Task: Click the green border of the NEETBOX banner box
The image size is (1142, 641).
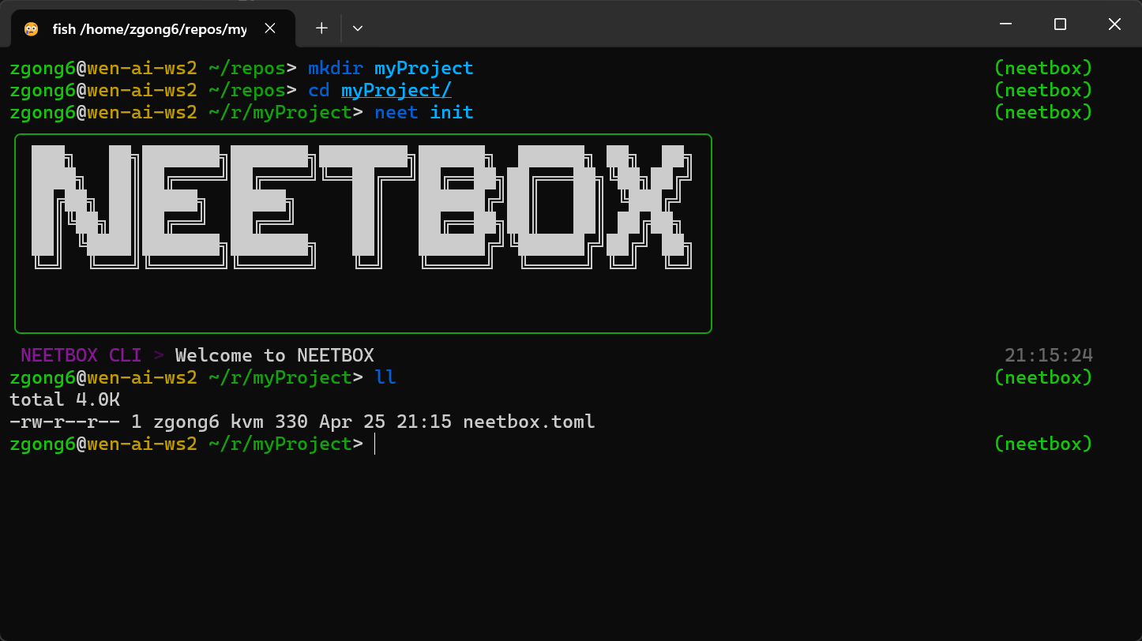Action: click(x=363, y=135)
